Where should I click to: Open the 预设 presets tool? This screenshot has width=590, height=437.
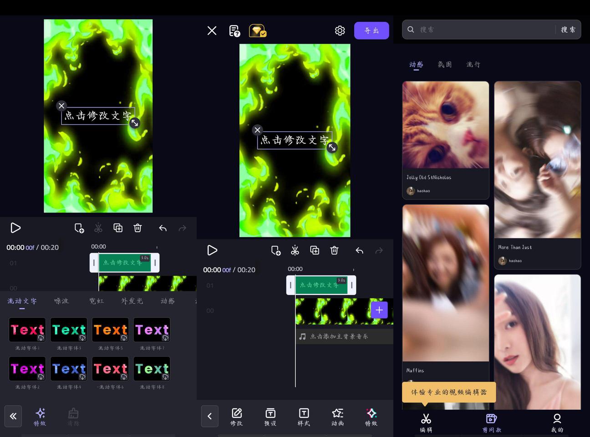(270, 416)
